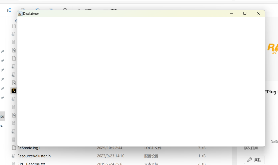Click the Disclaimer title text

coord(31,13)
